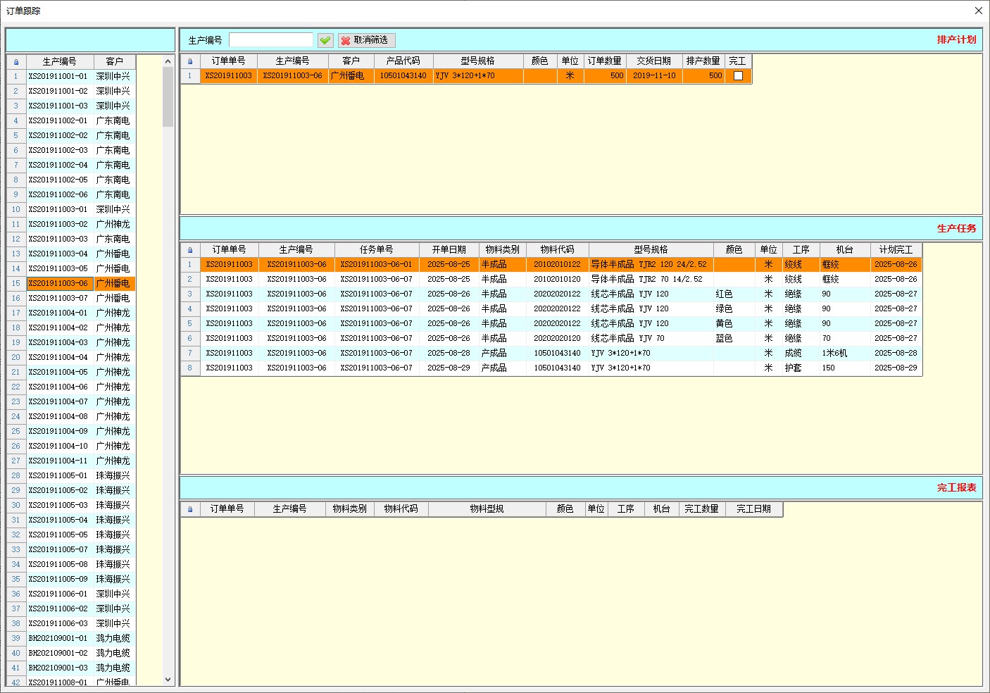Select XS201911003-07 in the left list

(58, 299)
